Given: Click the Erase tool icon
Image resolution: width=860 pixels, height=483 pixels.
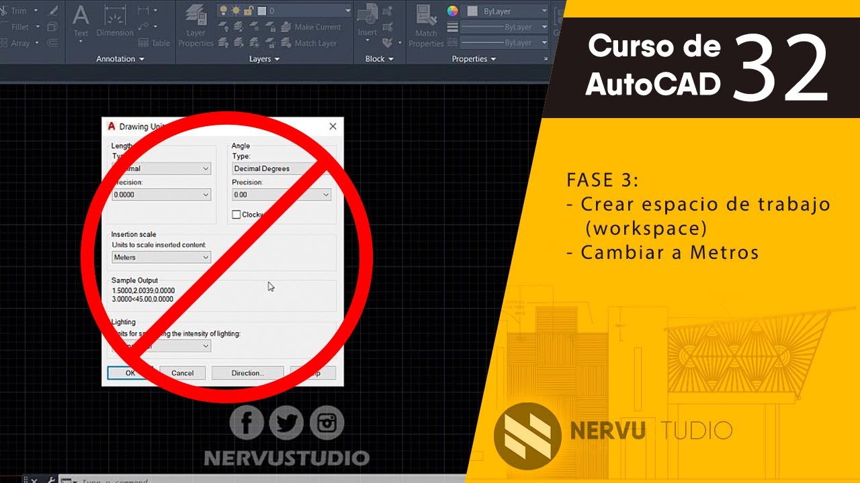Looking at the screenshot, I should [53, 11].
